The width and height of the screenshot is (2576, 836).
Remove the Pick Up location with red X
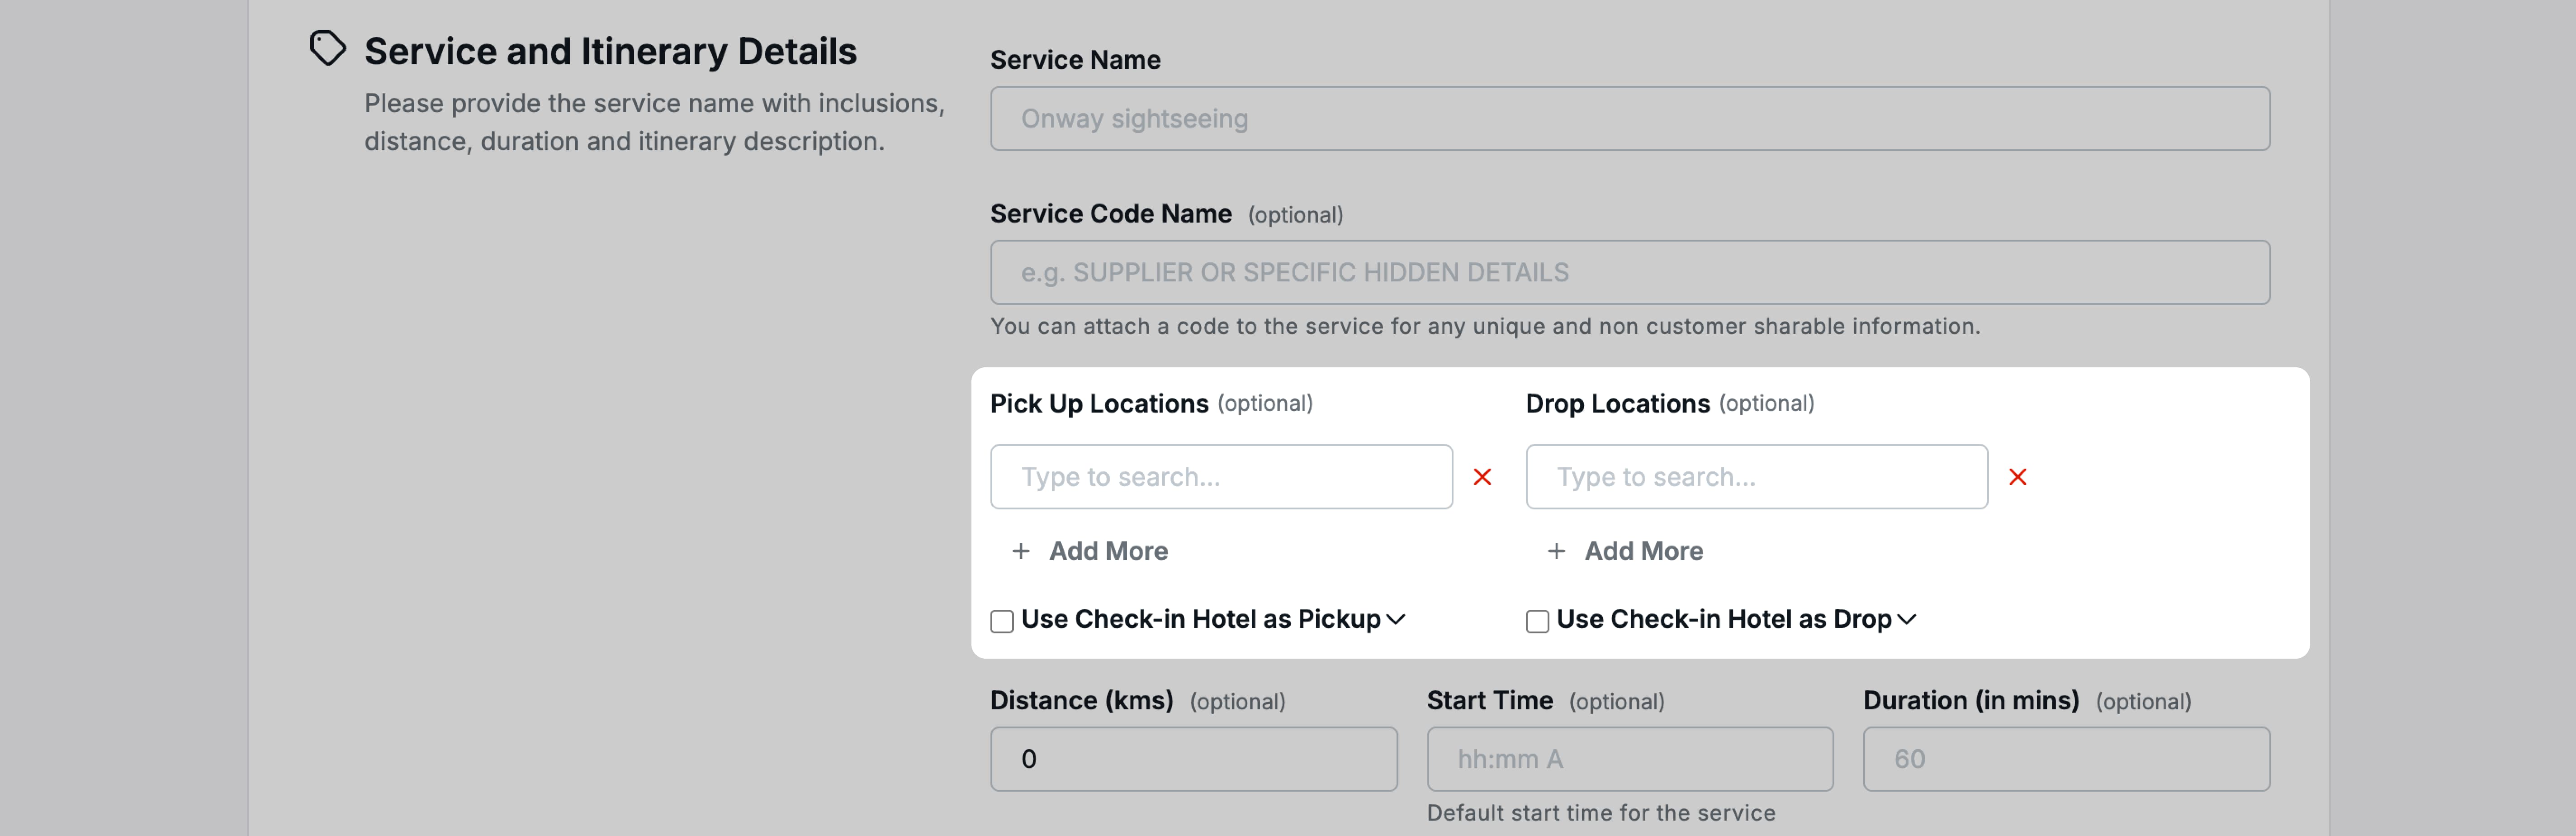pyautogui.click(x=1482, y=477)
